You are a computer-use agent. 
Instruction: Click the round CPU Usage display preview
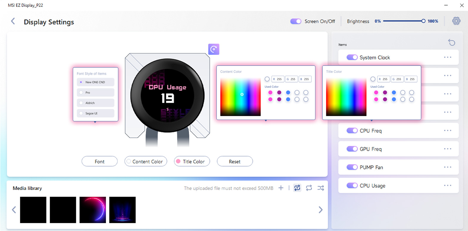coord(167,95)
